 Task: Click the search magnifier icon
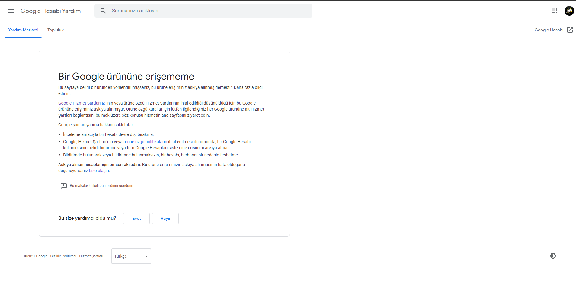point(103,11)
